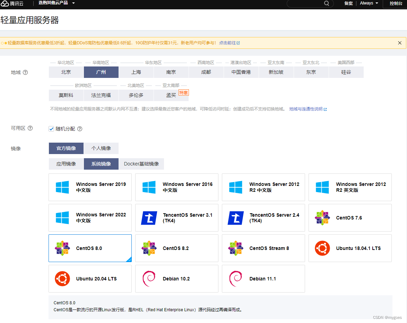Select the Debian 10.2 image

[x=177, y=279]
